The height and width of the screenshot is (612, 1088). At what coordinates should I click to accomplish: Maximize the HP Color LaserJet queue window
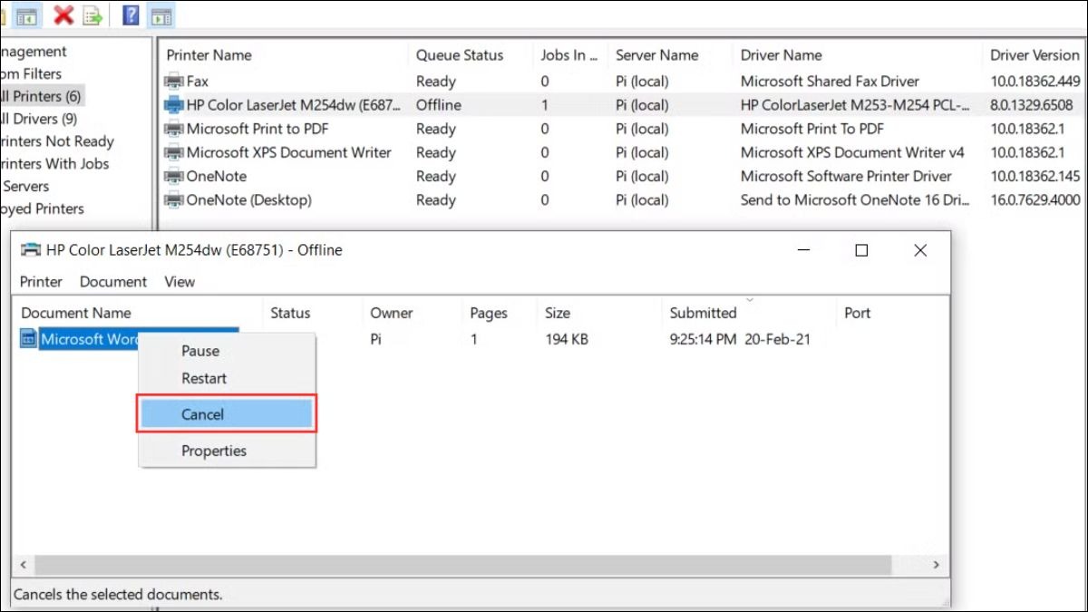(861, 250)
